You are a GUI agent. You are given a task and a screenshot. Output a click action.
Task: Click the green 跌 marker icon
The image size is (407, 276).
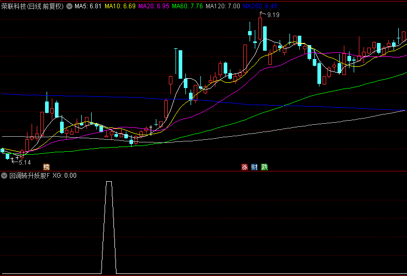(265, 167)
